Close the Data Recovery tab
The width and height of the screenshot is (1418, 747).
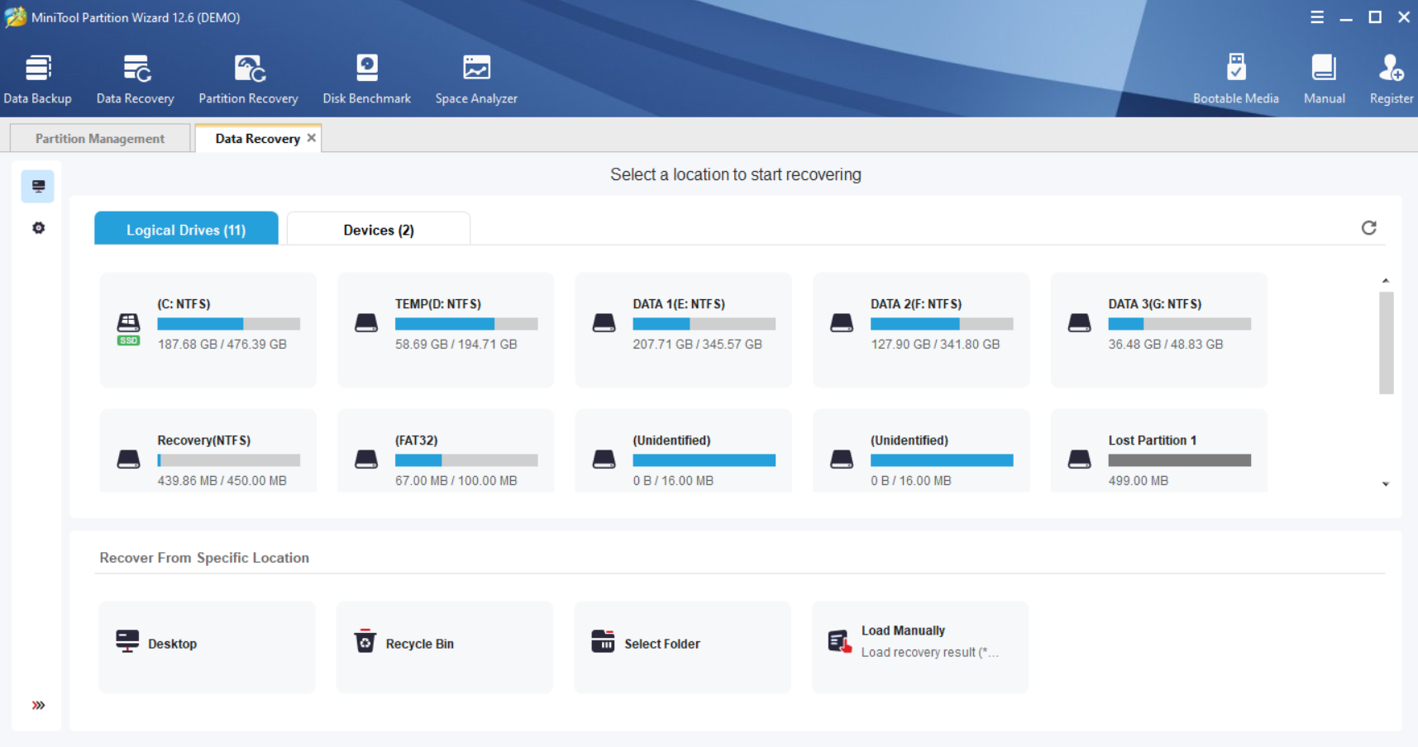tap(312, 138)
